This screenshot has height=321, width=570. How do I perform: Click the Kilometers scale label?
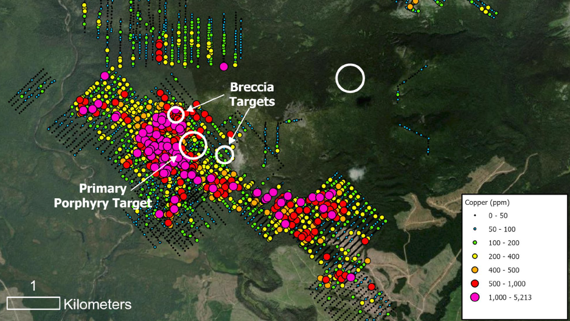tap(97, 303)
